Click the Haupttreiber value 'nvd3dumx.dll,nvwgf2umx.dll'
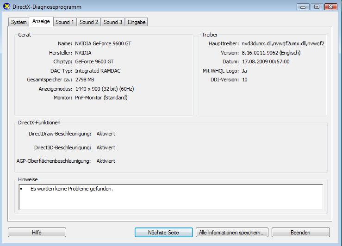Image resolution: width=342 pixels, height=246 pixels. (283, 43)
